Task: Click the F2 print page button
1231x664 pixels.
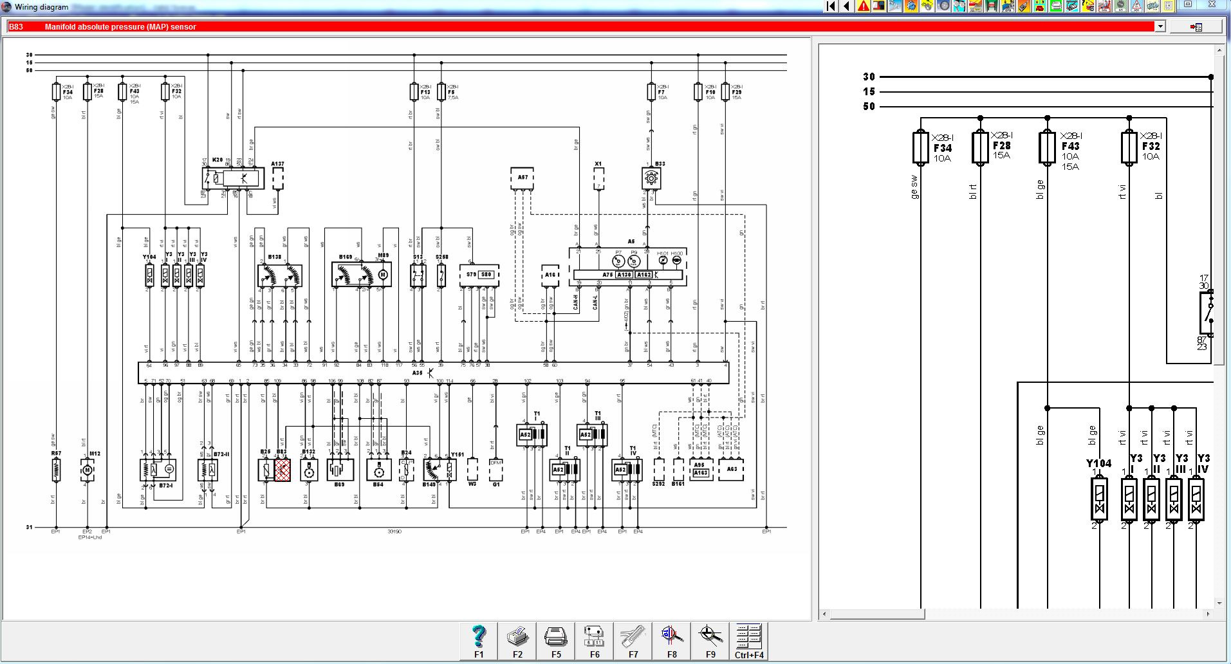Action: click(517, 641)
